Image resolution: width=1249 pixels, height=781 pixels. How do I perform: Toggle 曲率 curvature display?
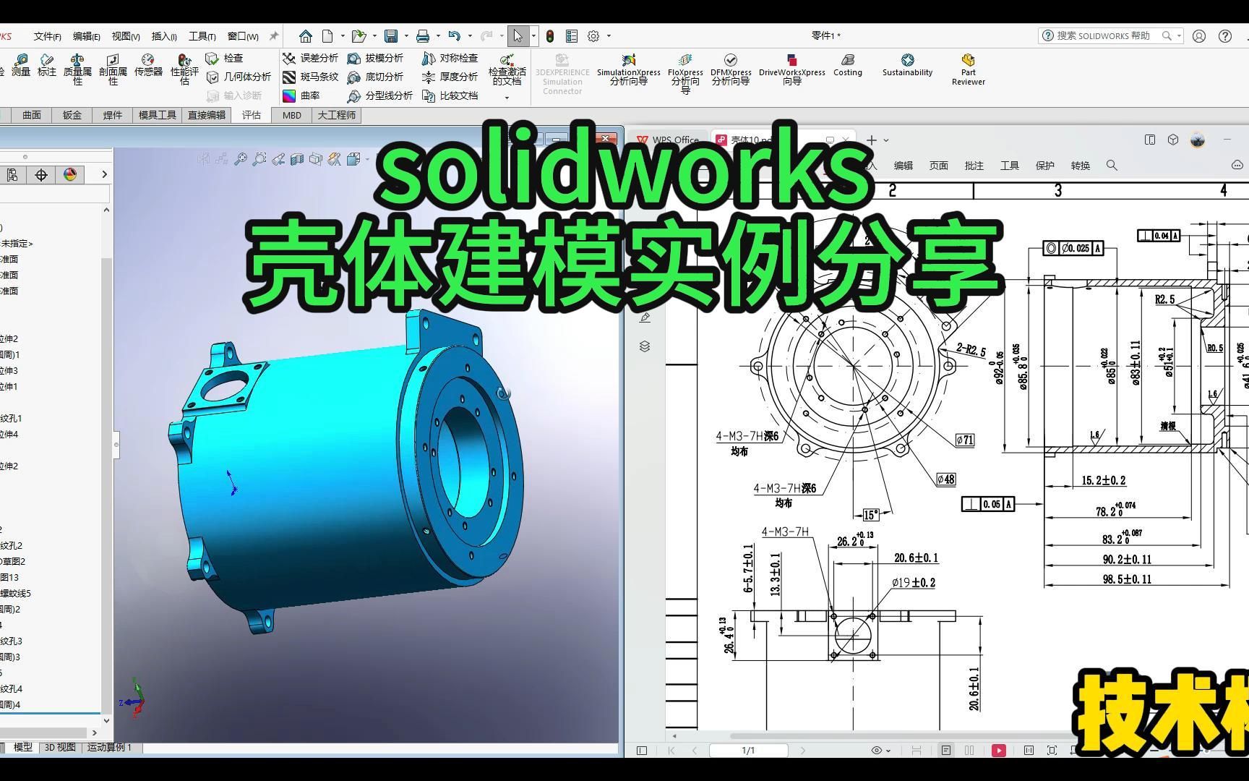click(301, 95)
